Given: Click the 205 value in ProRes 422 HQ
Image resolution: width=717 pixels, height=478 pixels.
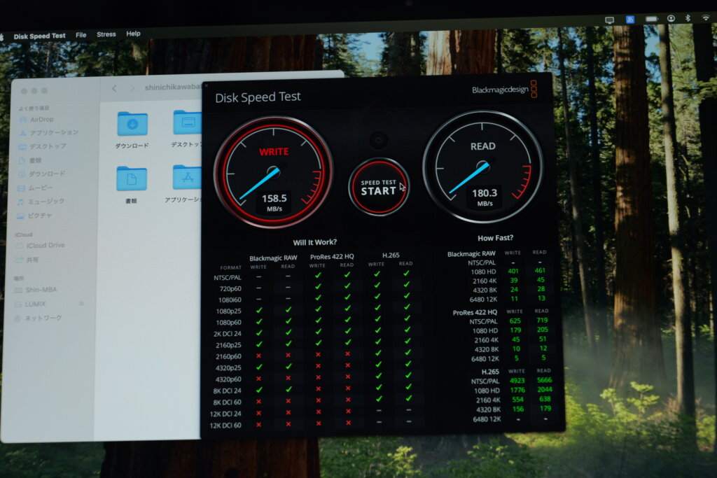Looking at the screenshot, I should [x=543, y=330].
